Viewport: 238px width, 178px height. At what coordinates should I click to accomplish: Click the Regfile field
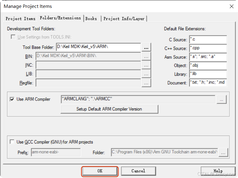(x=88, y=83)
